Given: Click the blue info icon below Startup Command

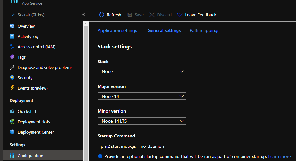Looking at the screenshot, I should pyautogui.click(x=100, y=156).
